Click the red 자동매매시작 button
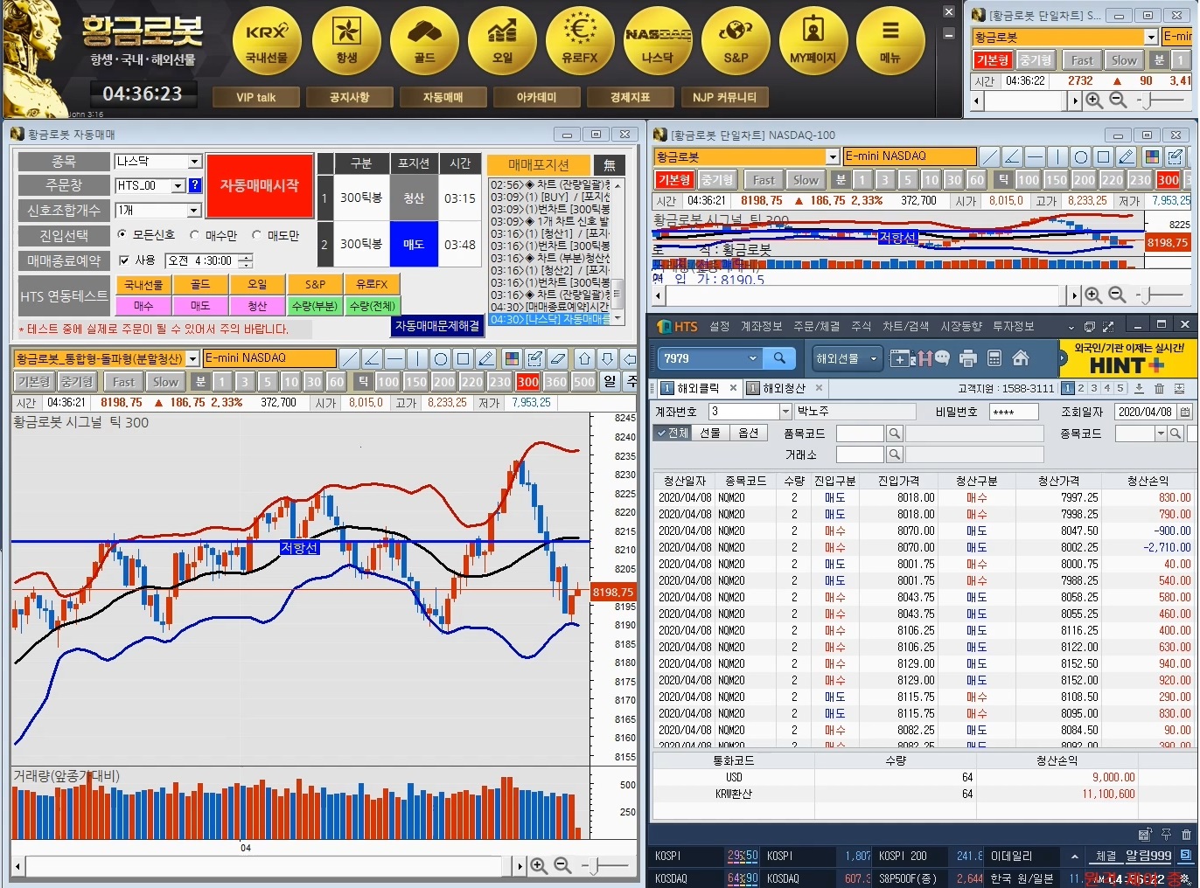 point(260,185)
